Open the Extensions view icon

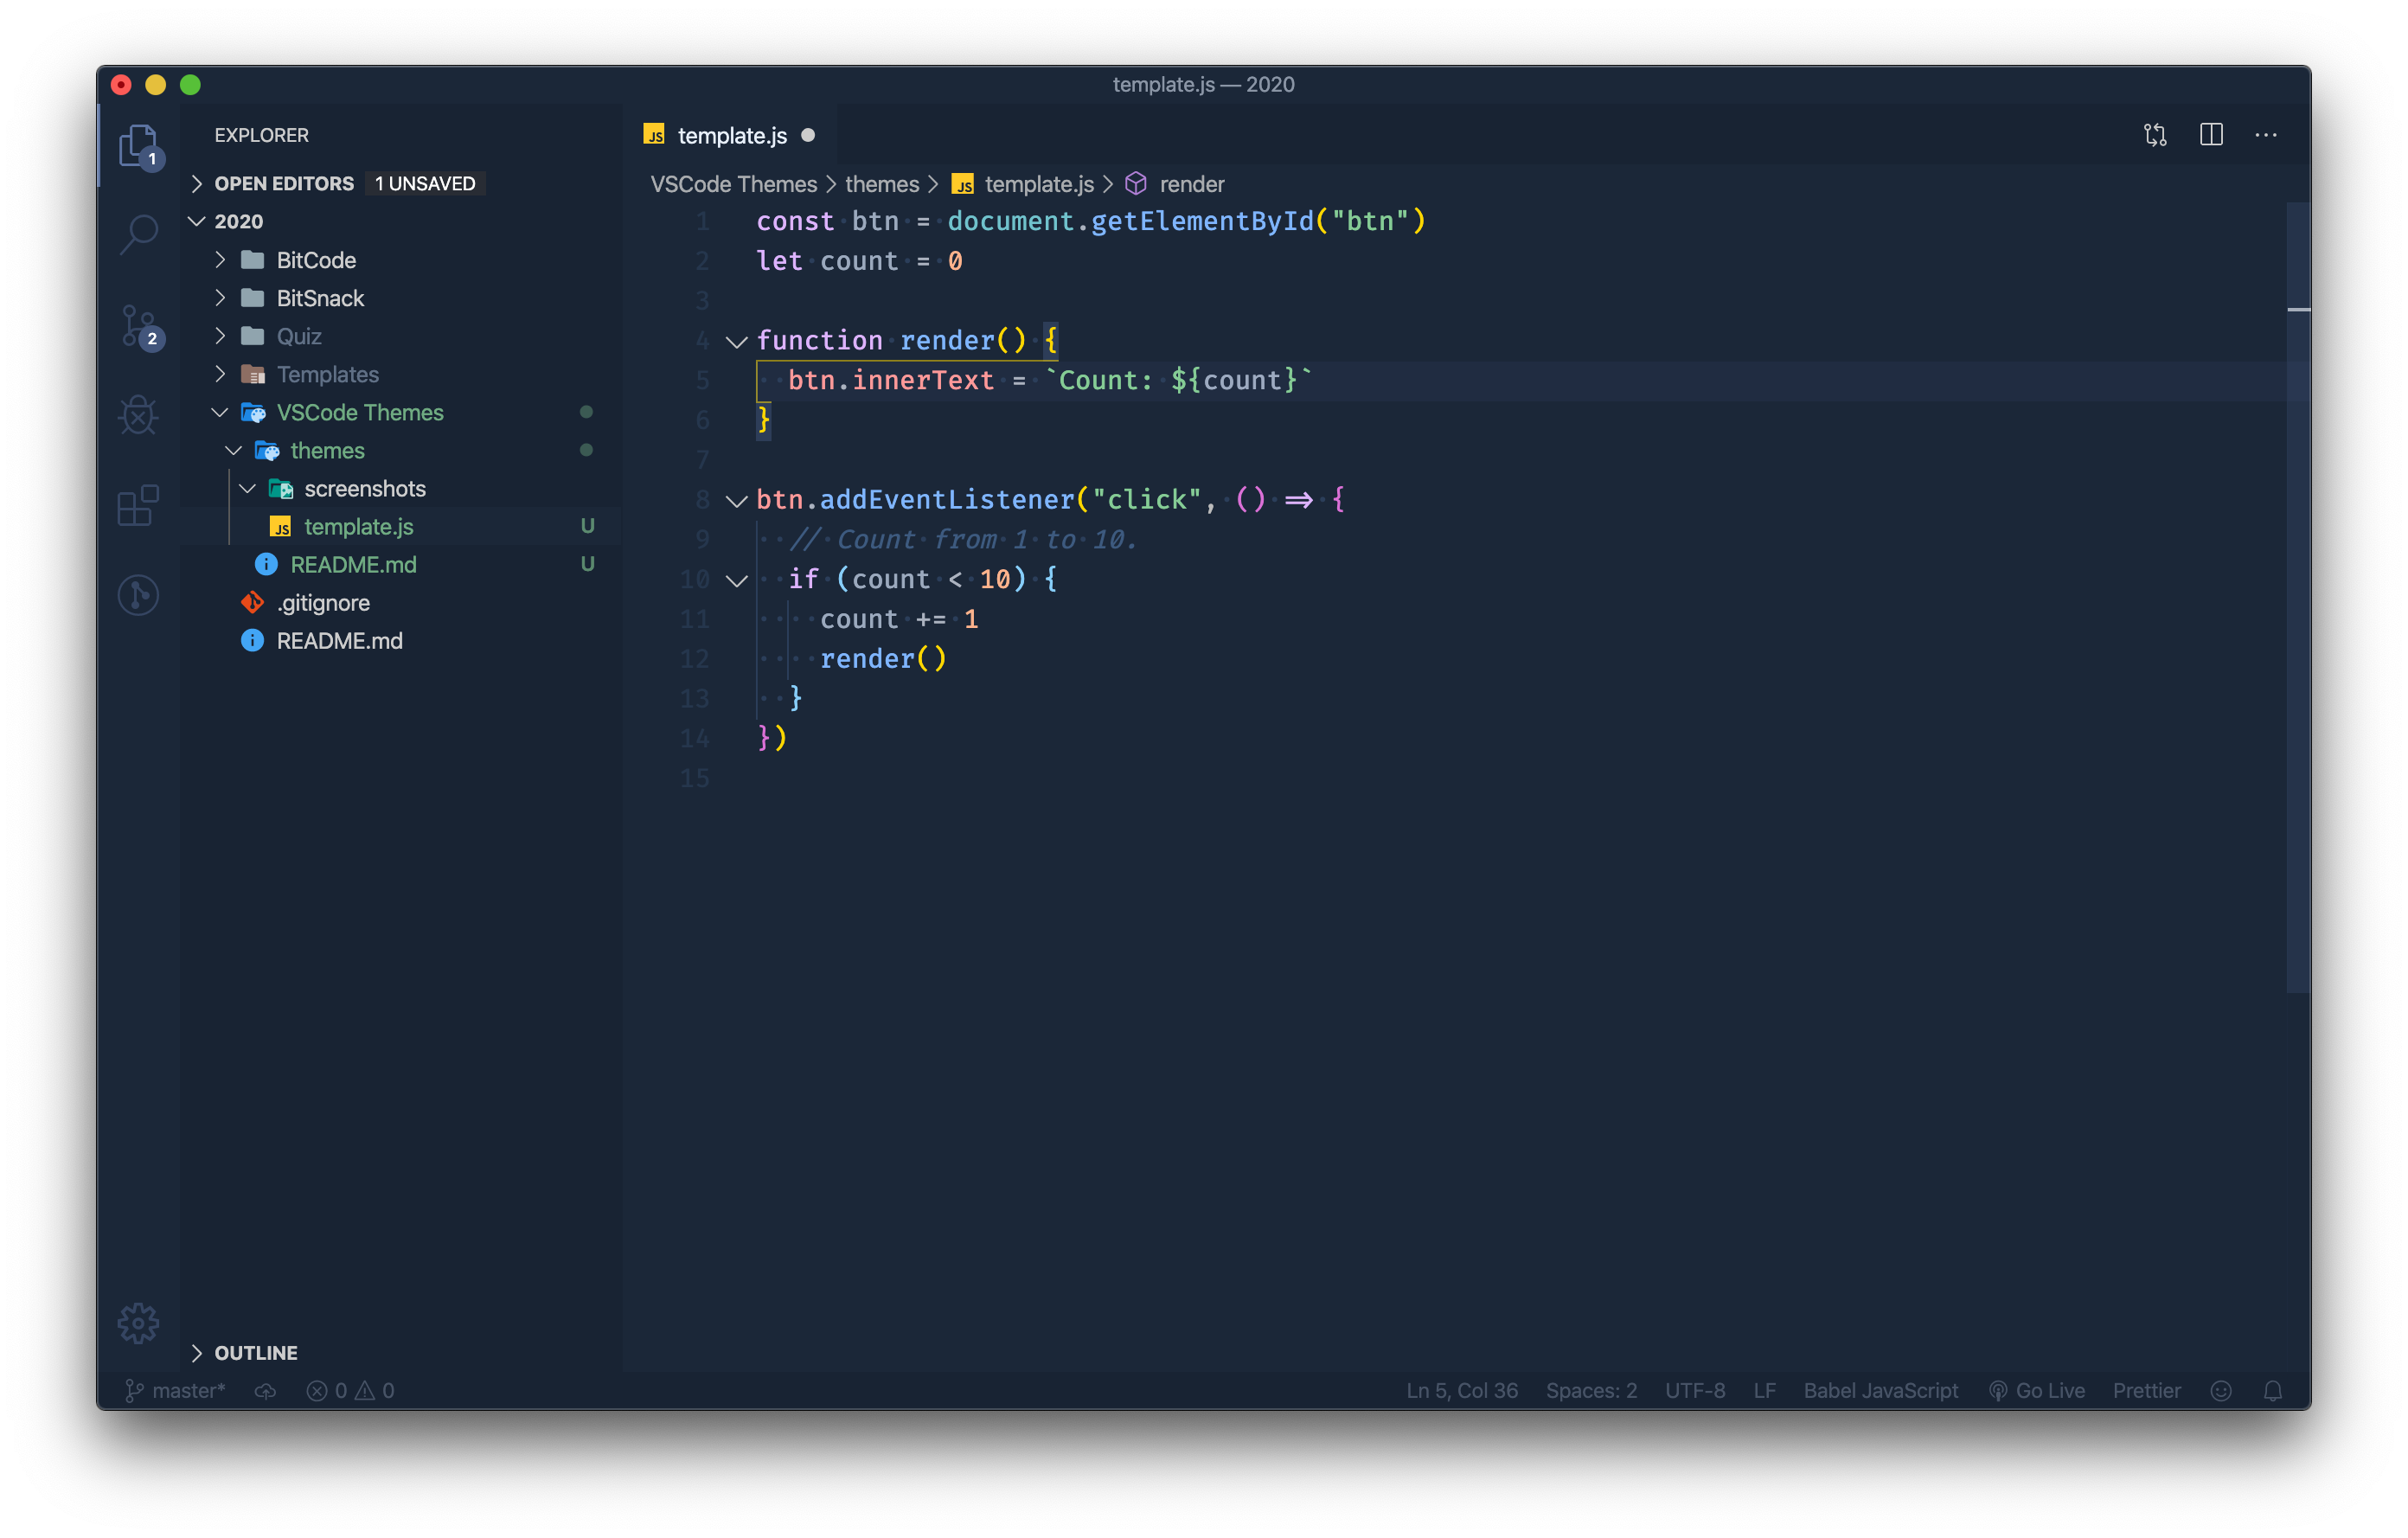(x=139, y=505)
